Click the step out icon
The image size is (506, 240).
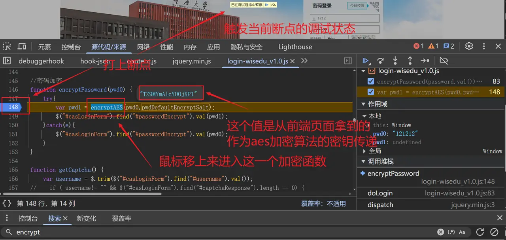(410, 60)
